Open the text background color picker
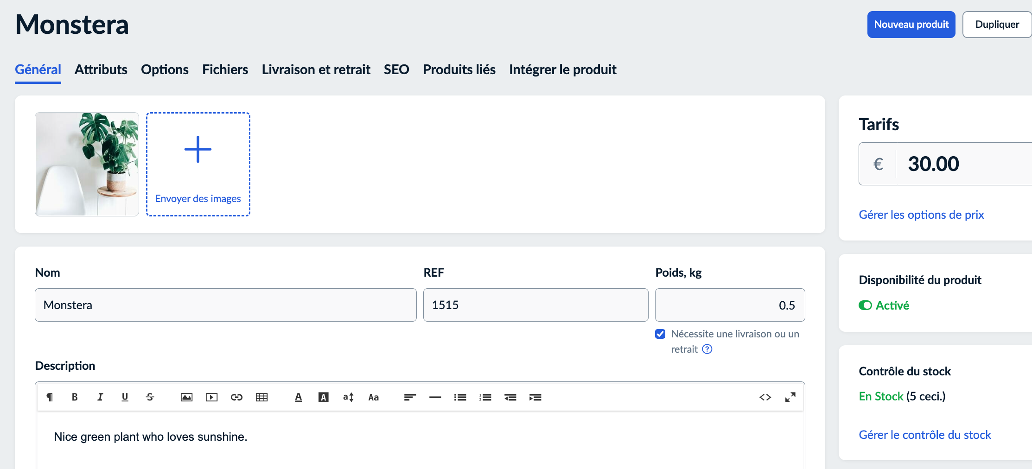1032x469 pixels. point(323,397)
